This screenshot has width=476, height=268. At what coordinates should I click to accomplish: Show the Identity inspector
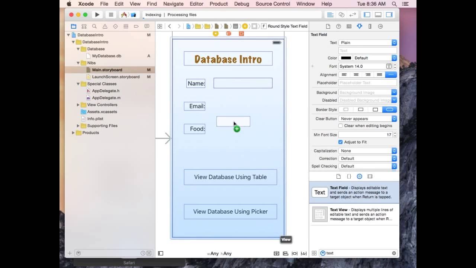[x=349, y=26]
